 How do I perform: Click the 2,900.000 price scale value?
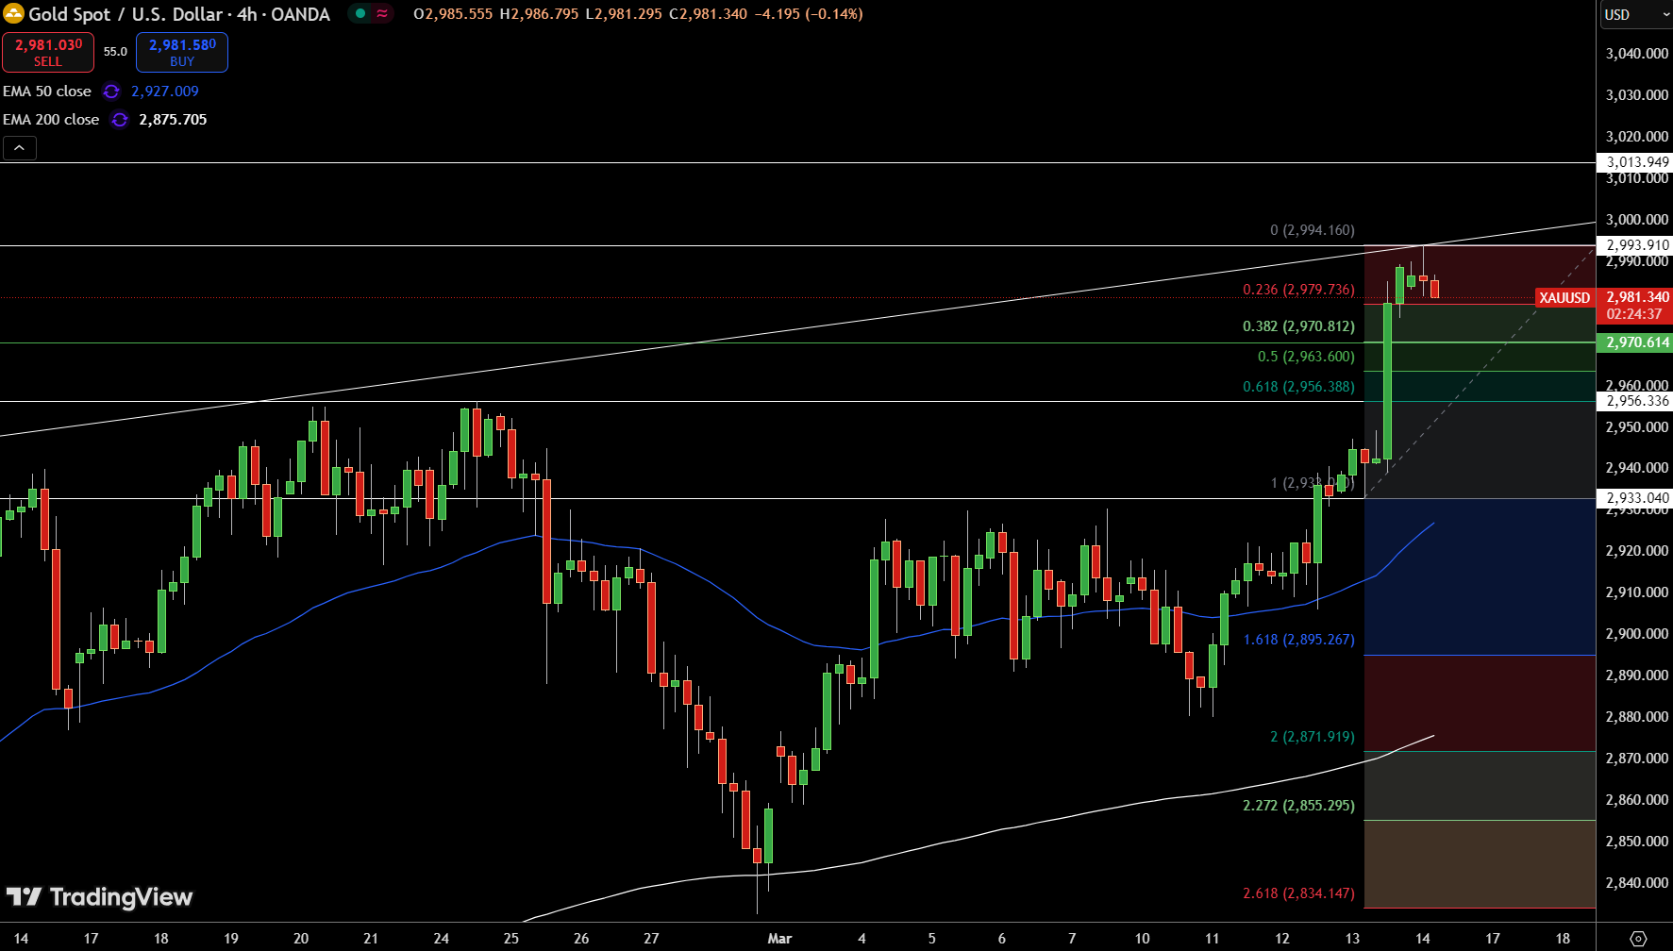pos(1637,634)
